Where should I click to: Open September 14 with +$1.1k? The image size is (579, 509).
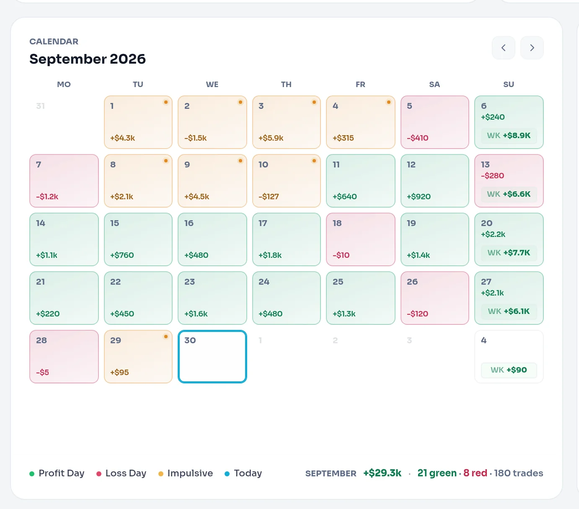[x=64, y=239]
